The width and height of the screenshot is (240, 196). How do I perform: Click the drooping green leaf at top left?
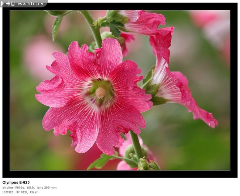click(x=56, y=26)
